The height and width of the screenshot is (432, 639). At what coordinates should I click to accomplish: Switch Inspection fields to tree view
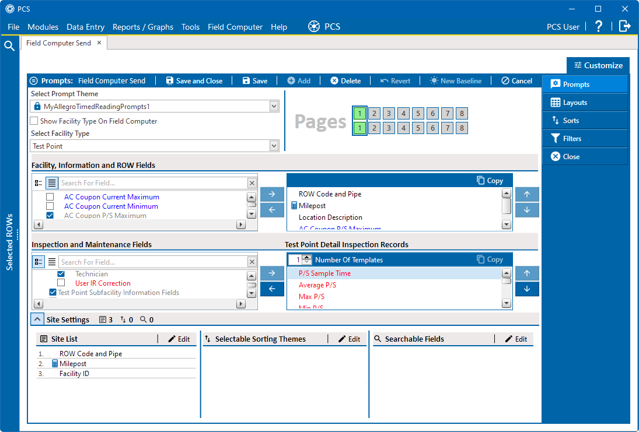click(39, 262)
